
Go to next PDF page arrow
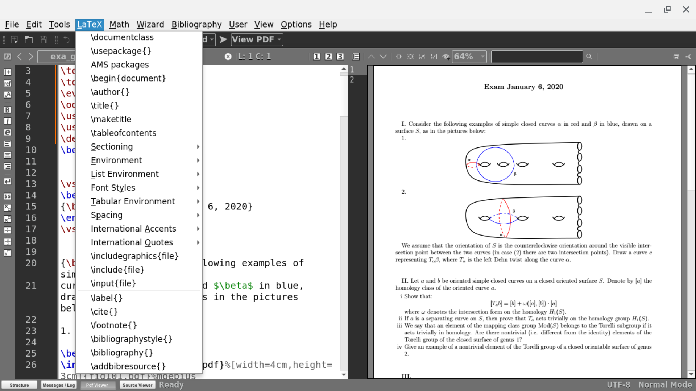383,57
